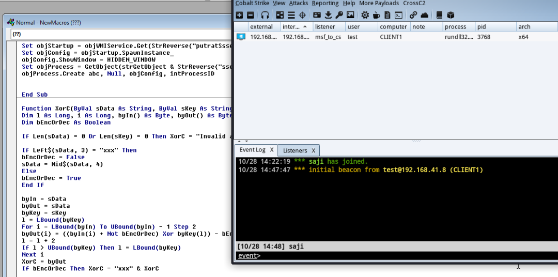This screenshot has width=558, height=277.
Task: Click the cloud Manage Web Server icon
Action: [425, 15]
